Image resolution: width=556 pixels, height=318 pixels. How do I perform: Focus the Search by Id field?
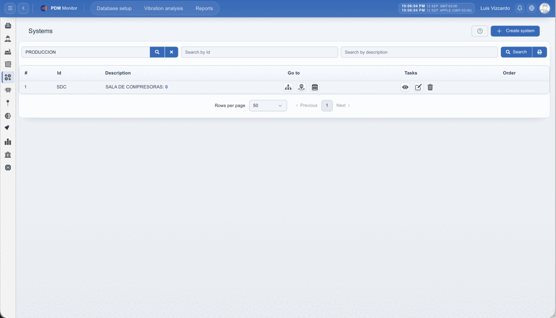coord(260,52)
